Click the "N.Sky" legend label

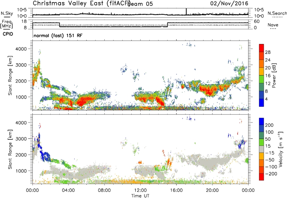(7, 13)
